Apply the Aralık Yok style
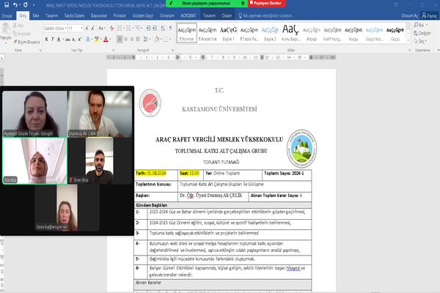This screenshot has height=293, width=440. click(x=208, y=33)
